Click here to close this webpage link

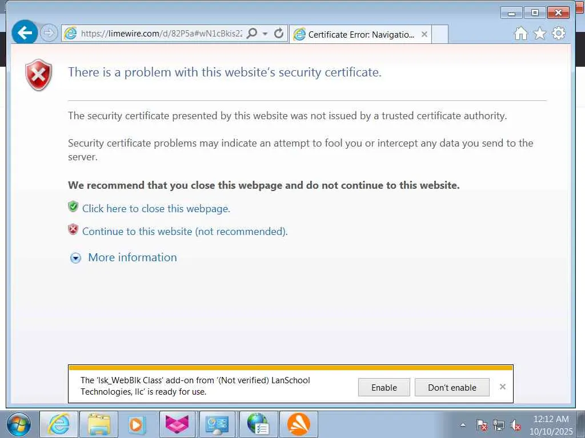point(156,209)
